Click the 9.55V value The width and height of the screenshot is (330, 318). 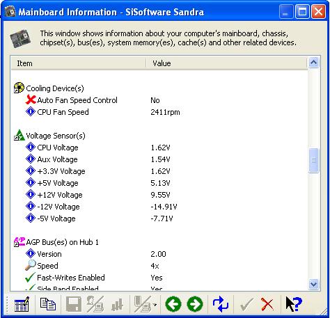(x=160, y=195)
